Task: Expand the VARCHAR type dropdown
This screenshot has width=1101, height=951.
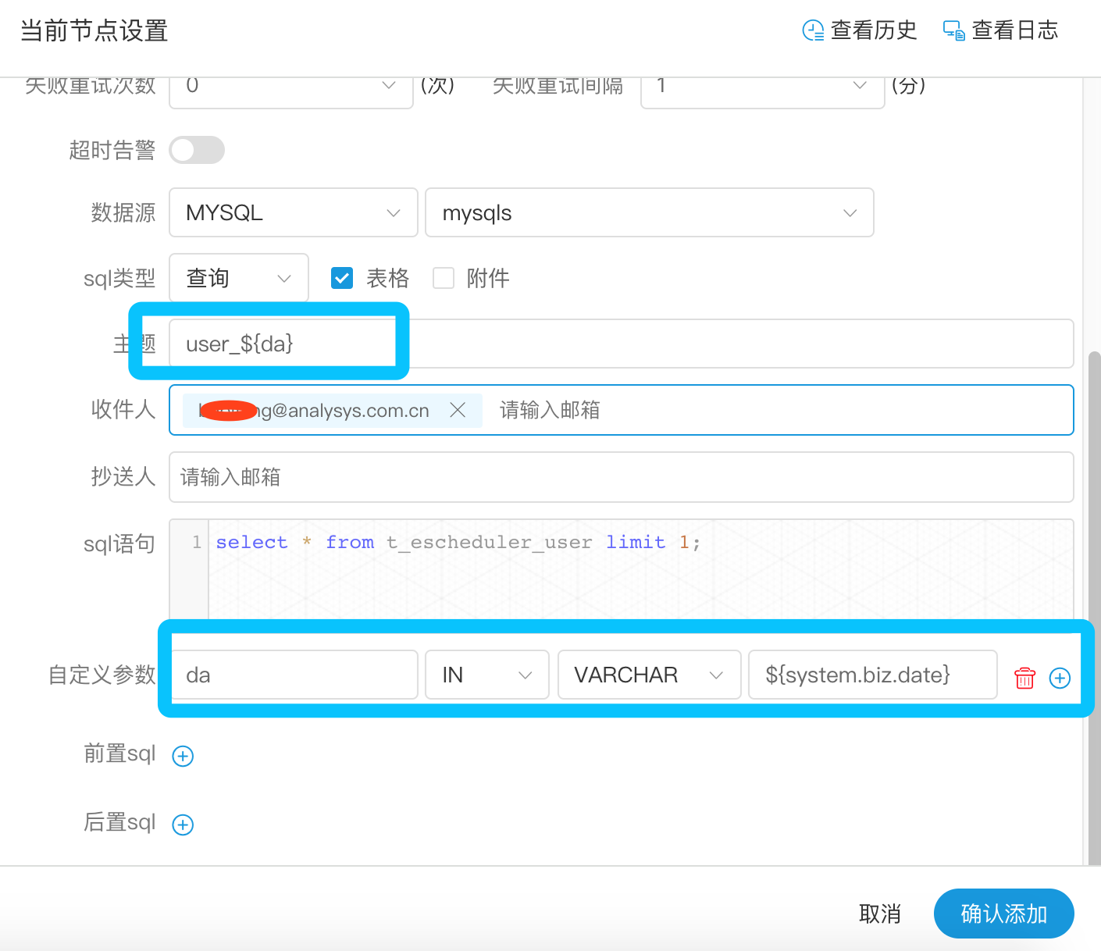Action: pos(650,675)
